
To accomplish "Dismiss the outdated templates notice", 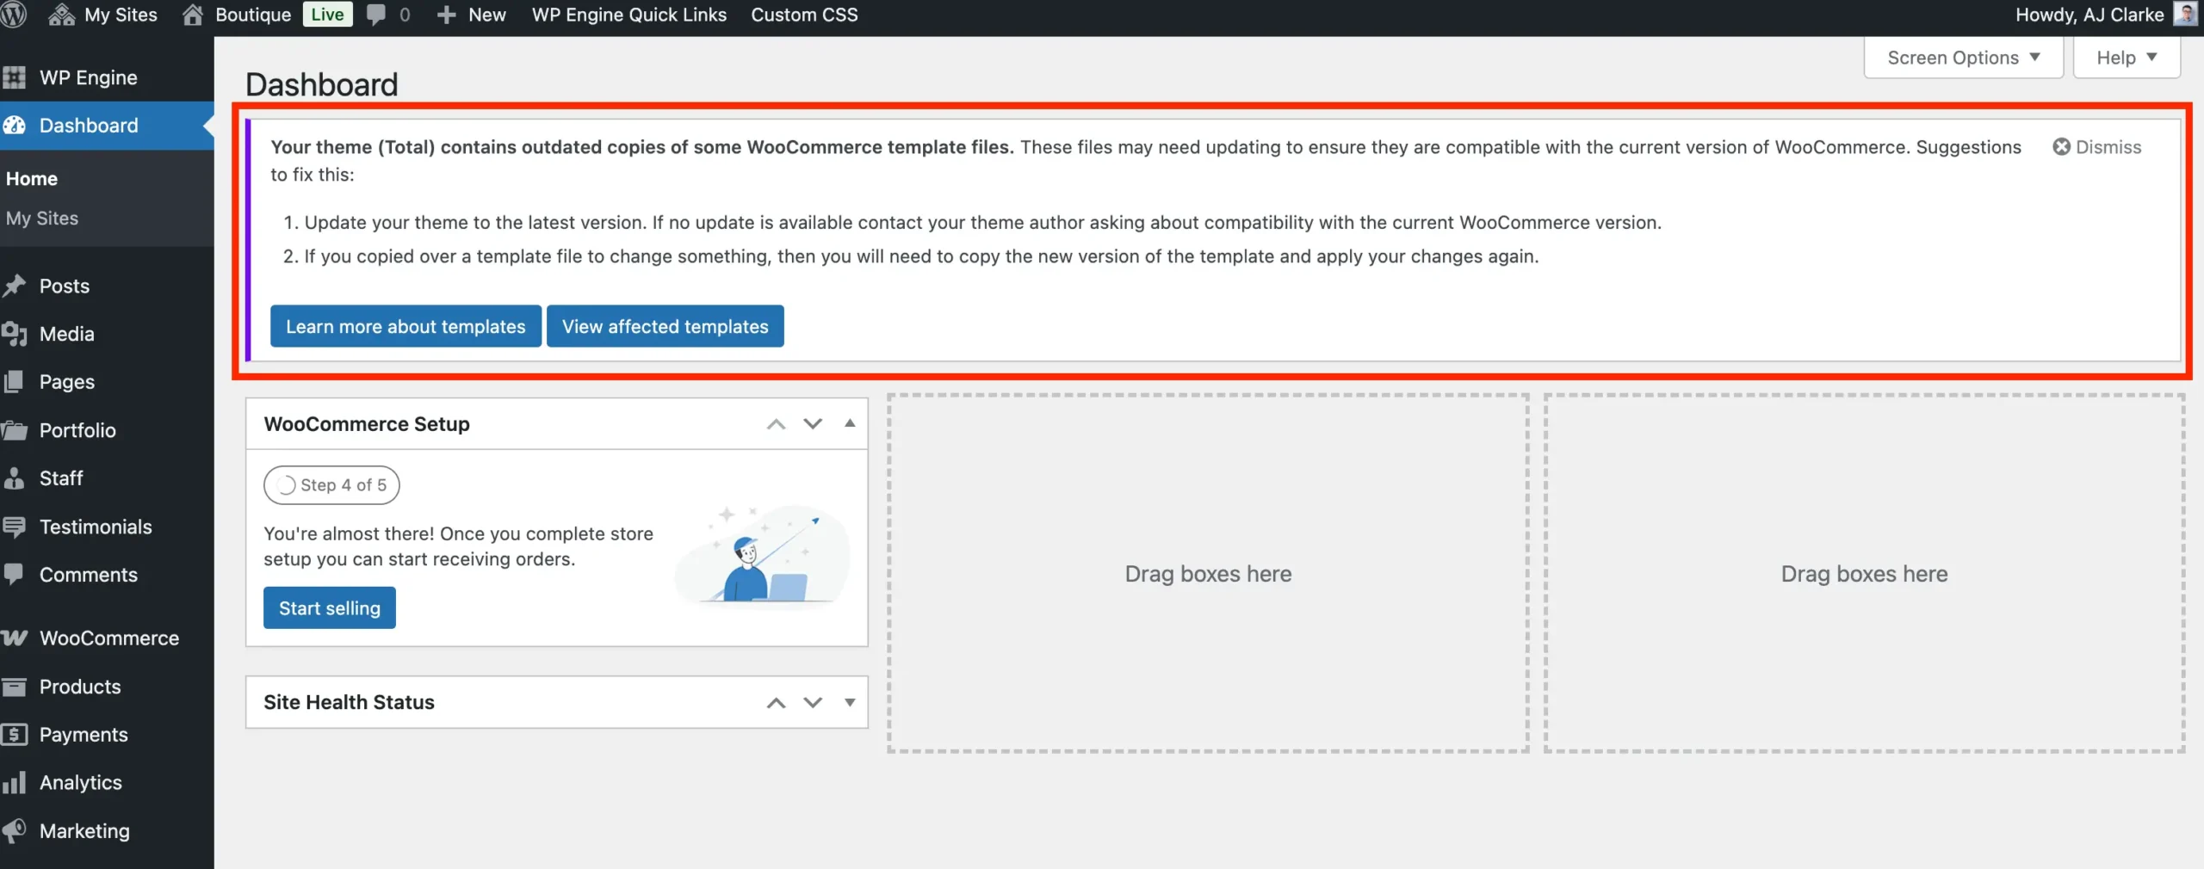I will pos(2096,147).
